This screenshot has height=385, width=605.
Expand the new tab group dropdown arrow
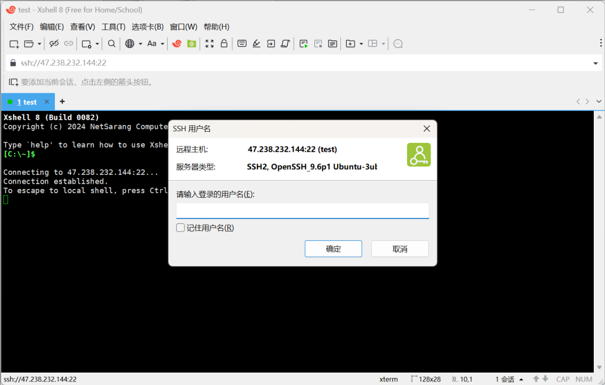tap(361, 44)
